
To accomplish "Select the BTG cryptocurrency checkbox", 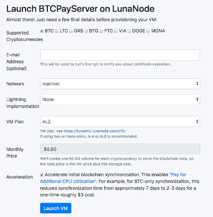I will (x=86, y=31).
